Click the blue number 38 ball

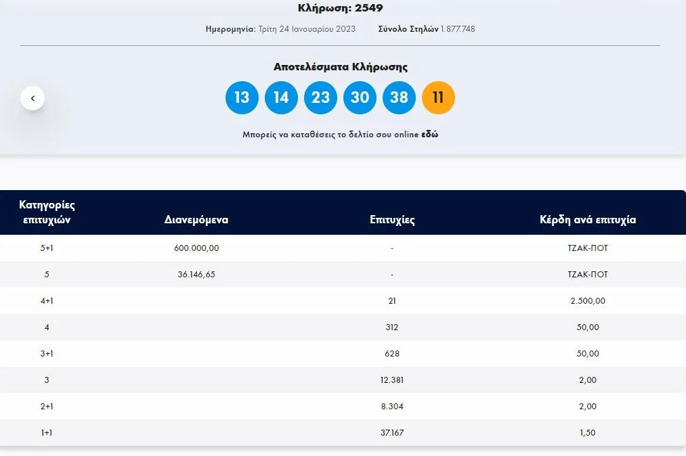399,97
